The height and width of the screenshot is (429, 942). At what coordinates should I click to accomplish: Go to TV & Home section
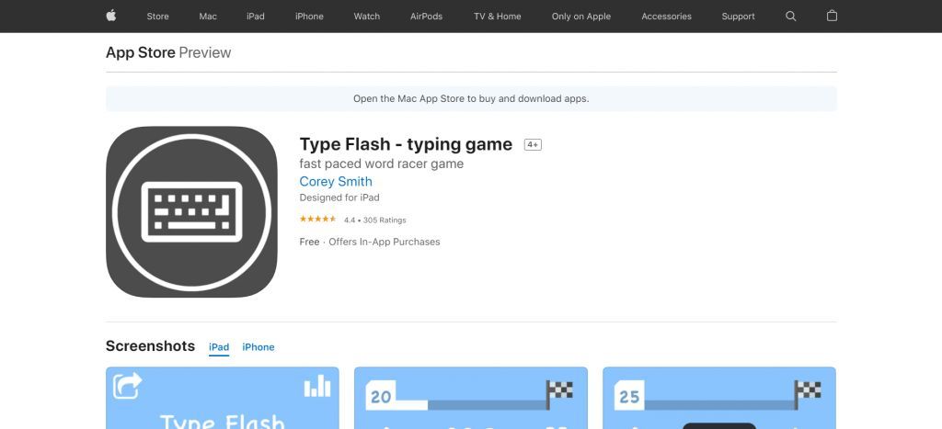(x=497, y=17)
